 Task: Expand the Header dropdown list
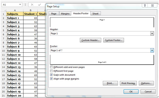(152, 33)
